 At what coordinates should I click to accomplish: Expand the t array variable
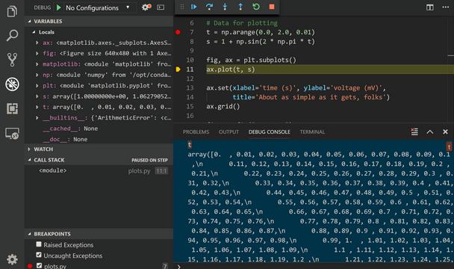tap(37, 107)
